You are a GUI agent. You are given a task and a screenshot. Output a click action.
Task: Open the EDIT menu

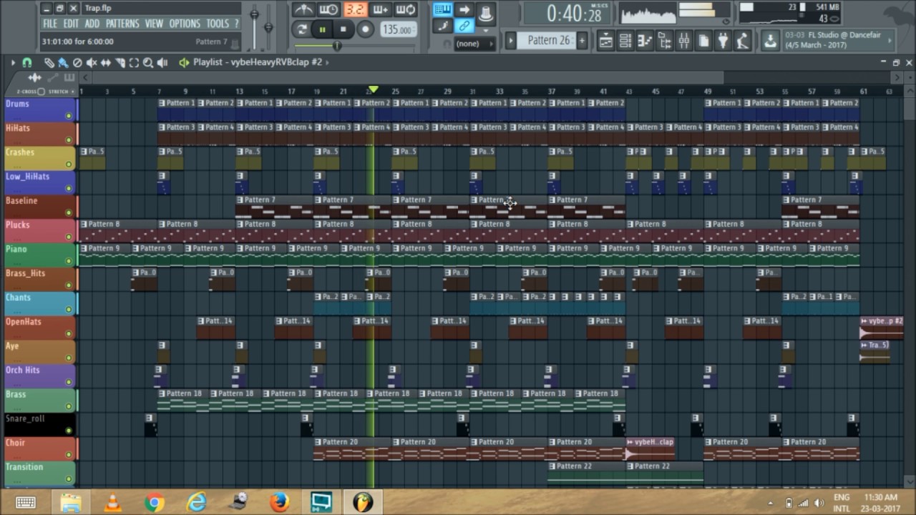pos(71,24)
